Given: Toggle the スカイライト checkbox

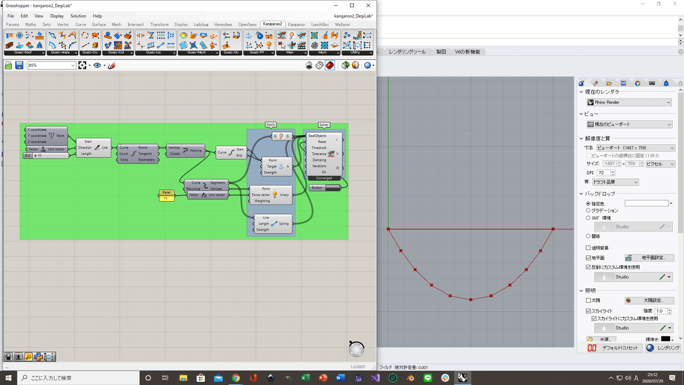Looking at the screenshot, I should (x=588, y=311).
